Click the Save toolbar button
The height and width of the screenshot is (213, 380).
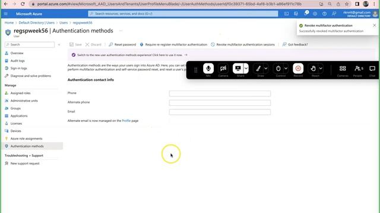(x=75, y=45)
